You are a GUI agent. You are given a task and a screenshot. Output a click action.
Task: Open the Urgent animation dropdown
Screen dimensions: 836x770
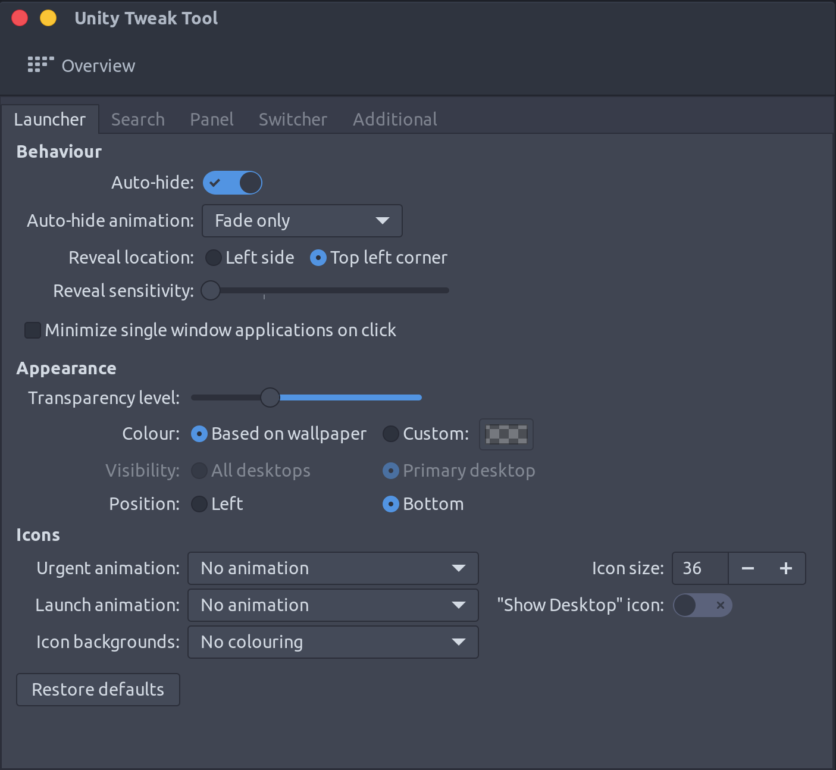(333, 568)
